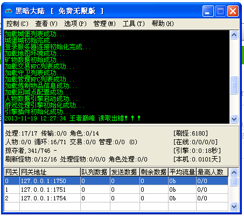Click the log panel scrollbar thumb

point(234,85)
